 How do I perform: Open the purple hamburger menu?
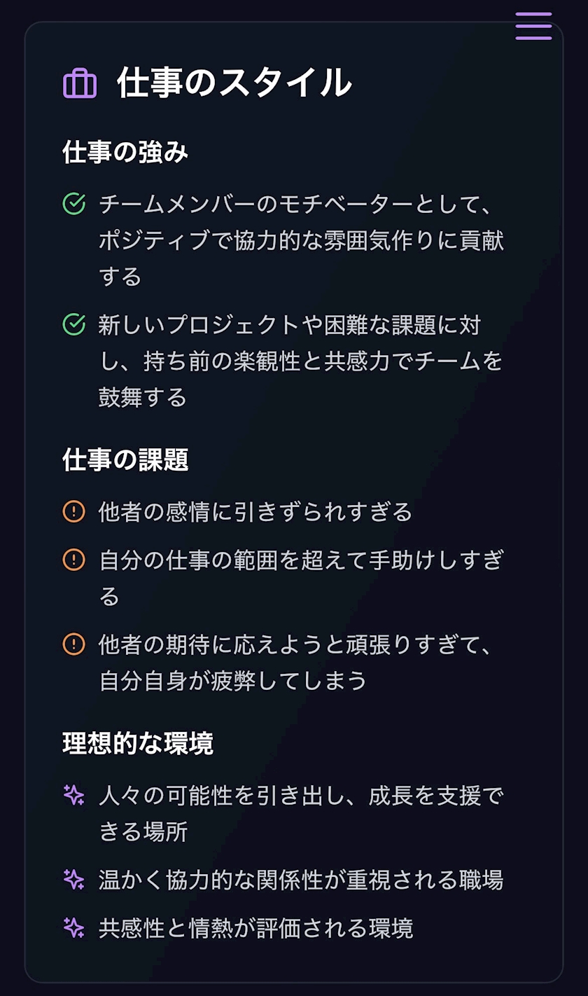(533, 26)
